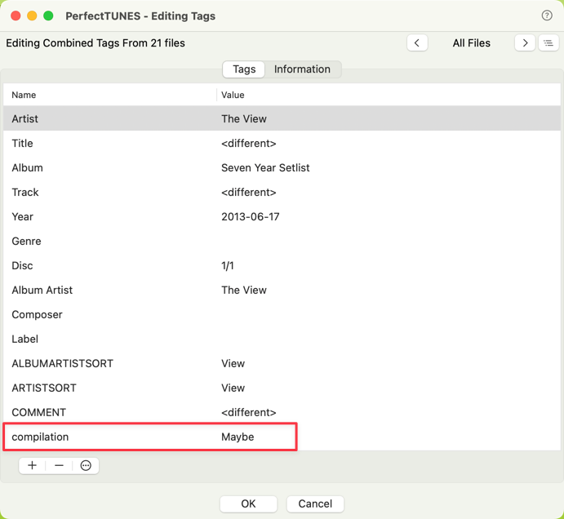This screenshot has height=519, width=564.
Task: Open more options ellipsis button
Action: point(86,465)
